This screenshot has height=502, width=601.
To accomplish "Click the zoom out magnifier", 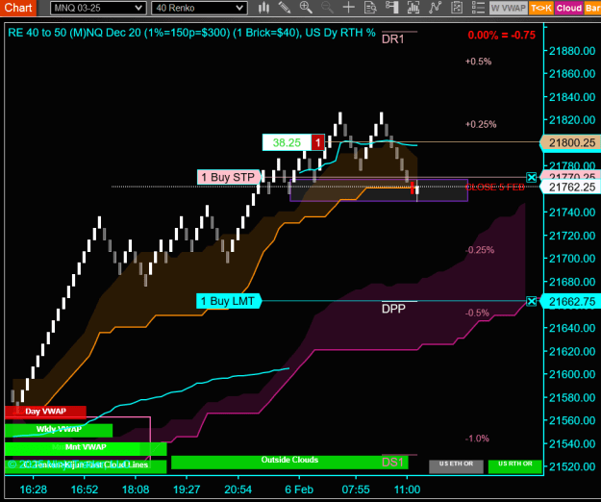I will coord(327,8).
